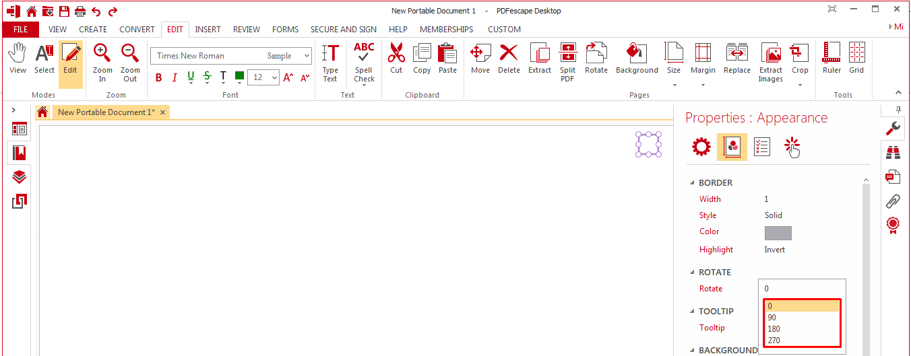This screenshot has width=911, height=356.
Task: Open the Comments panel in right sidebar
Action: pyautogui.click(x=893, y=177)
